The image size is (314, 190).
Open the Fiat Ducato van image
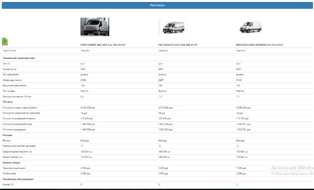pos(172,27)
